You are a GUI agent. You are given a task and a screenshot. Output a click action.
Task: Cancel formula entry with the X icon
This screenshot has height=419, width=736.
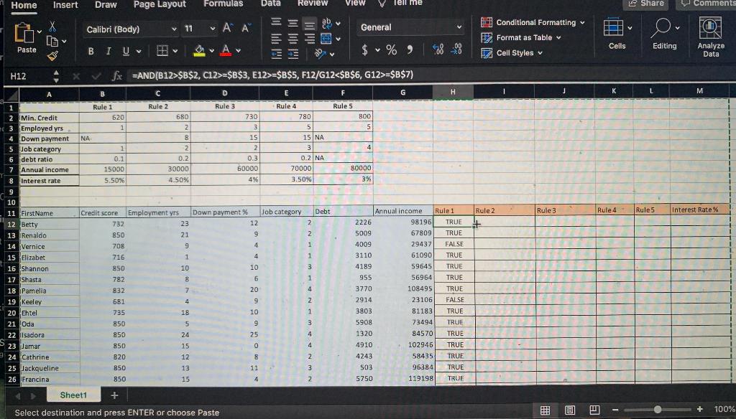tap(76, 76)
